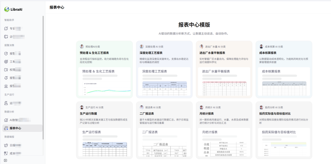Image resolution: width=331 pixels, height=164 pixels.
Task: Click the avatar on the 成本核算 AI 分类 card
Action: pos(261,46)
